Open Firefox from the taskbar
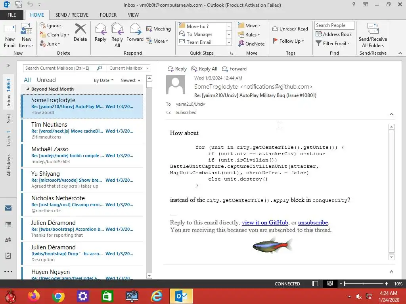The width and height of the screenshot is (406, 304). point(34,296)
